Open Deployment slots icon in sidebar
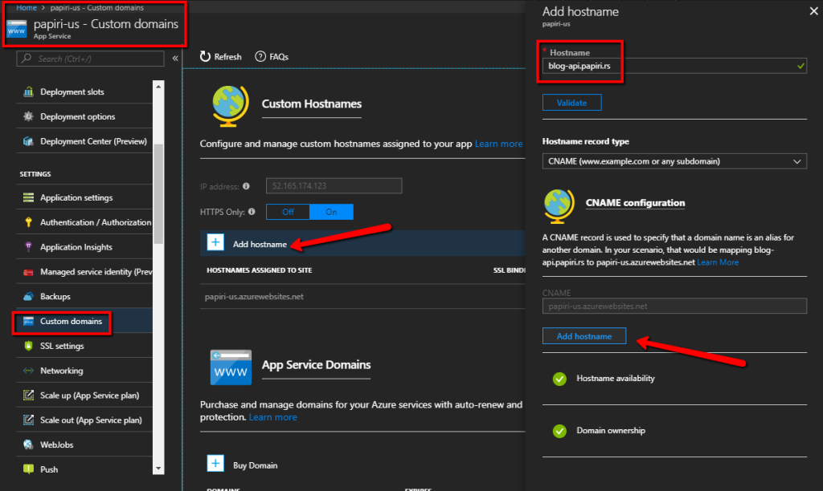 tap(28, 91)
